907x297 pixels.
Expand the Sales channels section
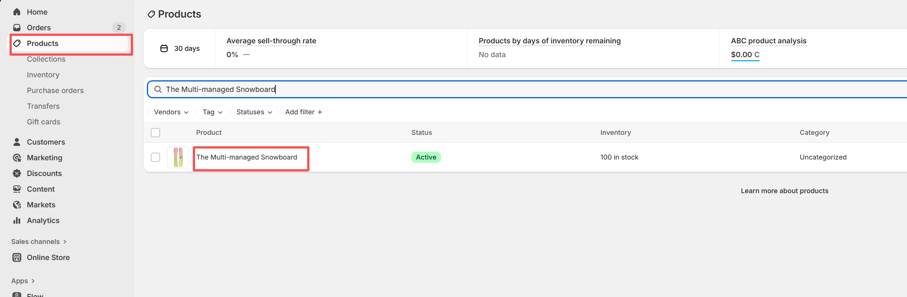[x=39, y=242]
